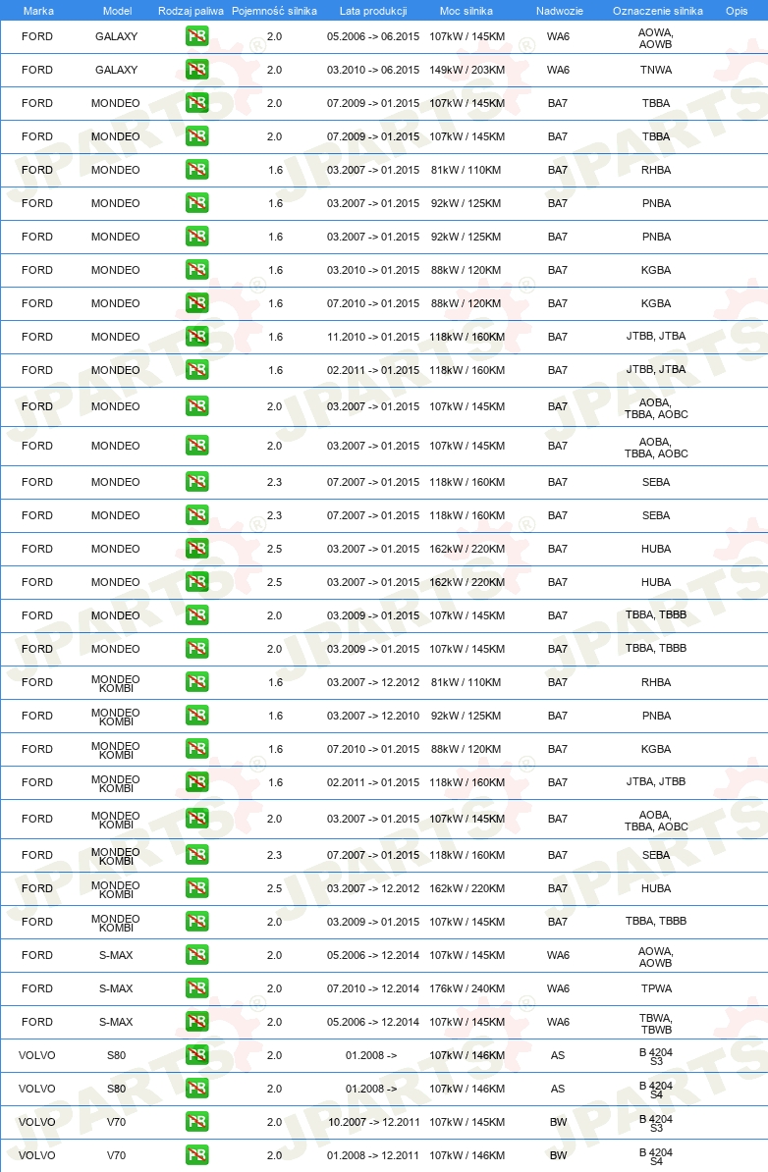Click fuel icon in Mondeo Kombi PNBA row

click(x=196, y=716)
